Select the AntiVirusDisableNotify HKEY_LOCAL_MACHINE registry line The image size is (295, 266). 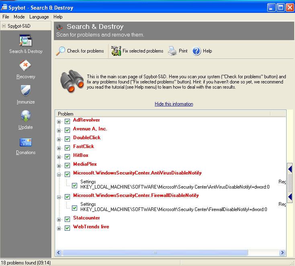click(x=175, y=187)
